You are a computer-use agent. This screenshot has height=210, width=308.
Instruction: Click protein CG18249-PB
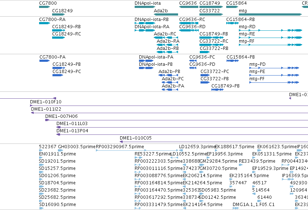[59, 68]
